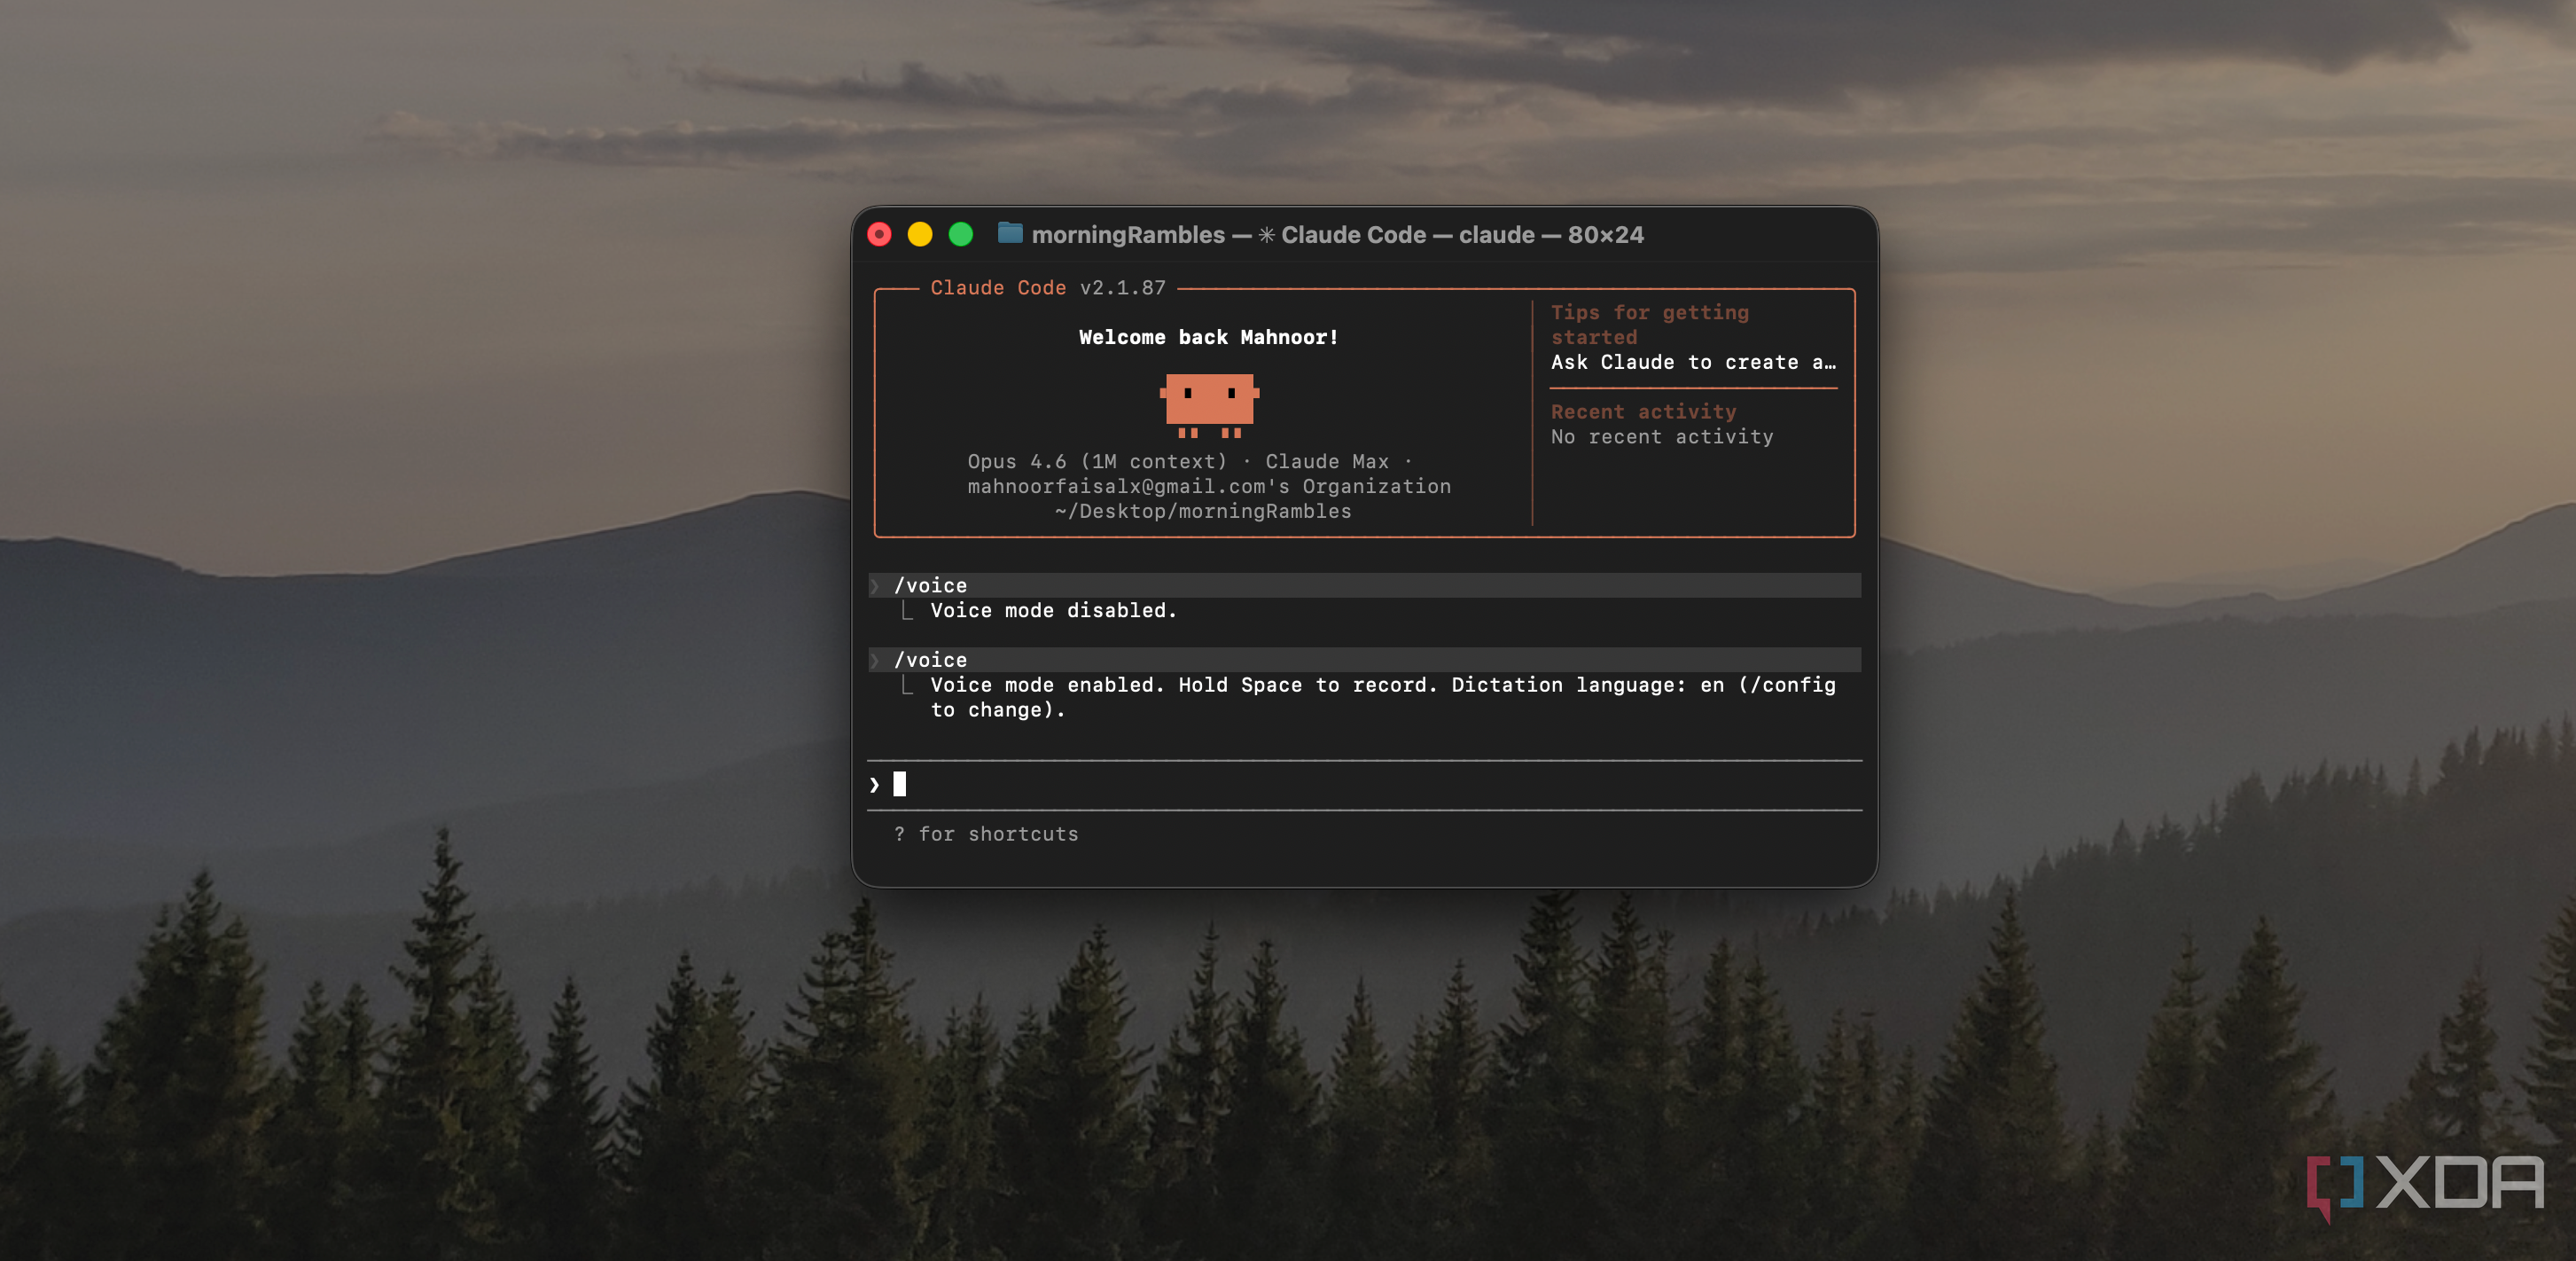The height and width of the screenshot is (1261, 2576).
Task: Select the "Claude Code" header label
Action: [x=998, y=288]
